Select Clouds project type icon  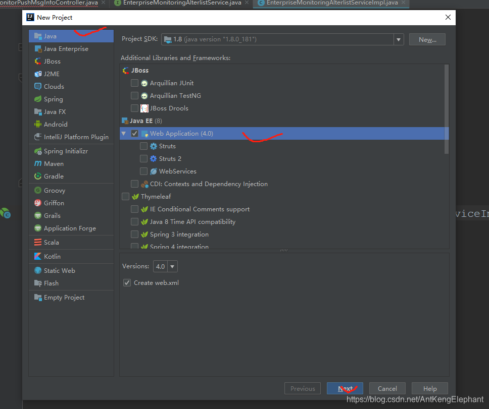(38, 87)
